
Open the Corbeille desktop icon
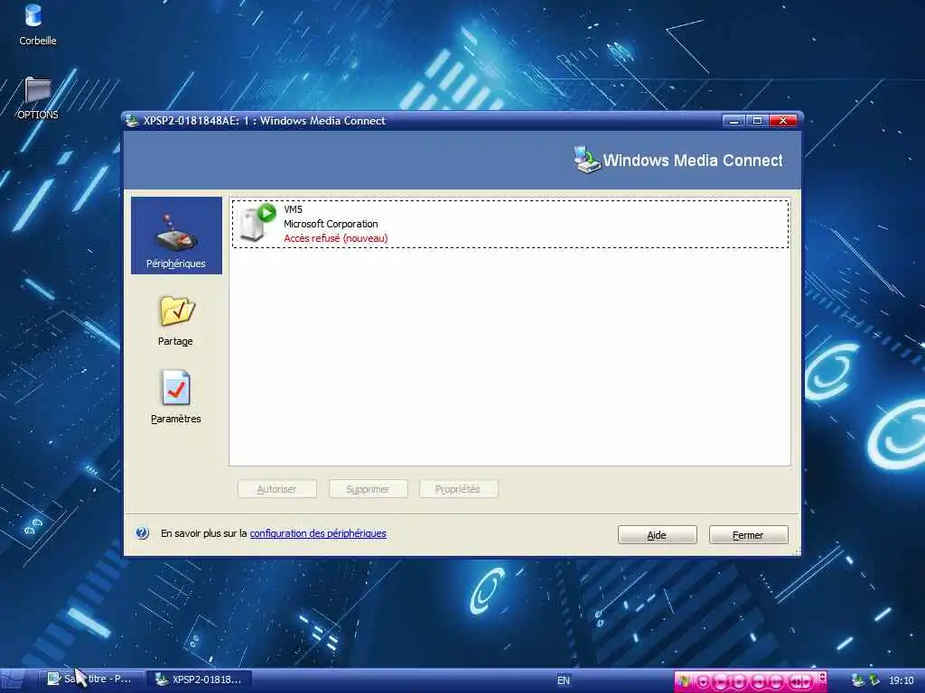point(37,24)
